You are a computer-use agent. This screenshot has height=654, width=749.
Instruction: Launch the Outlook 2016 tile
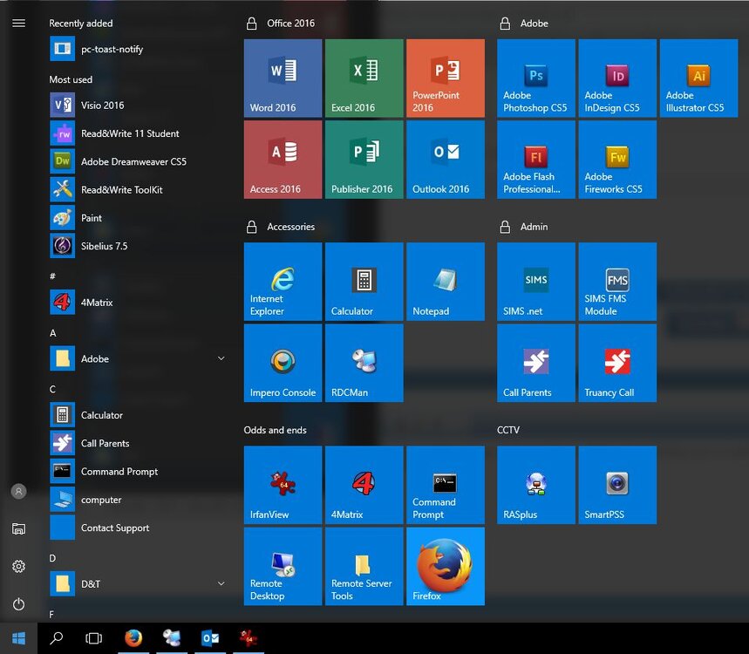[x=446, y=160]
